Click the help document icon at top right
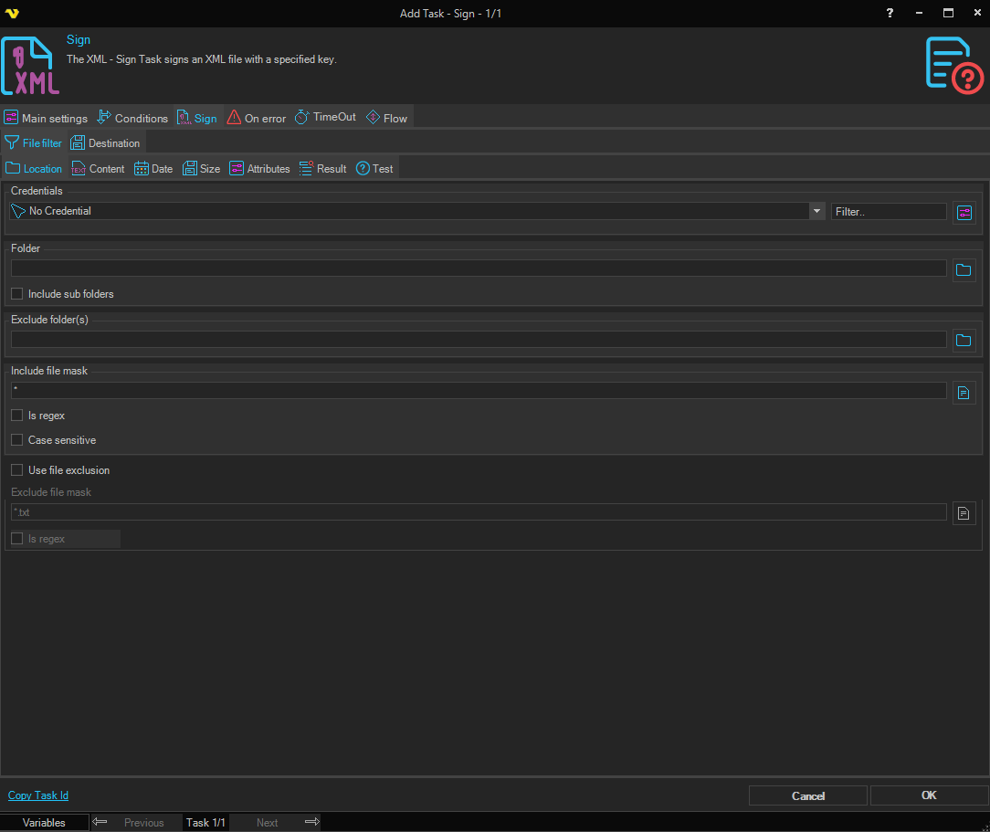 tap(953, 64)
